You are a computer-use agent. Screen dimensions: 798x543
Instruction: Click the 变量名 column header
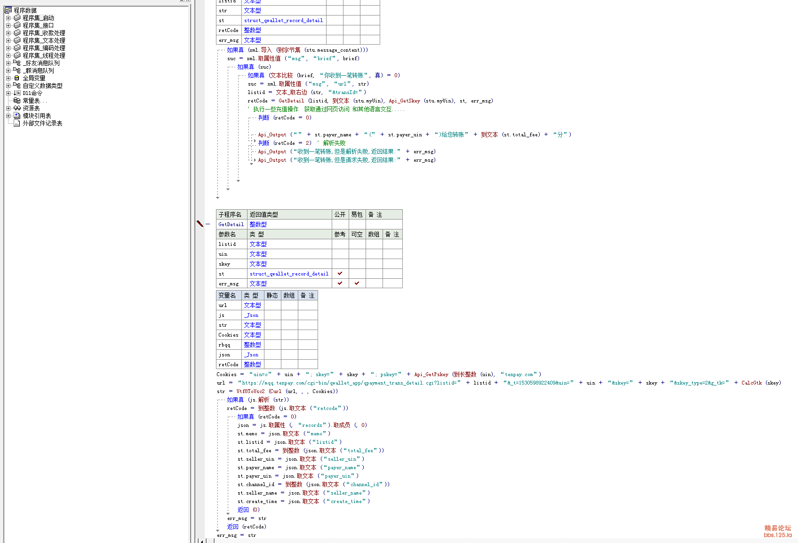229,295
